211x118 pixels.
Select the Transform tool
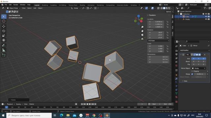tap(4, 40)
